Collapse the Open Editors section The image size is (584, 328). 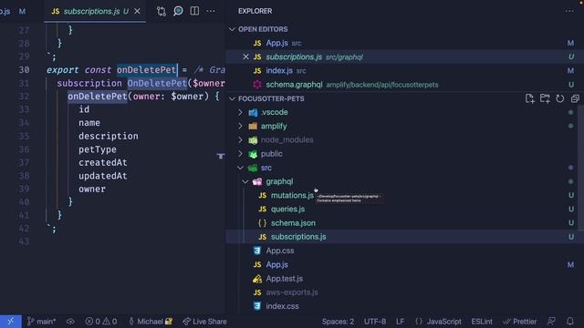232,29
